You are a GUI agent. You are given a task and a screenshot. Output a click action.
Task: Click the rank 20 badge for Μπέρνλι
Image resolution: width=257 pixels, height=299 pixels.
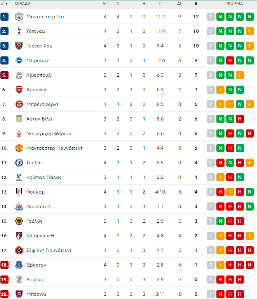(x=5, y=294)
